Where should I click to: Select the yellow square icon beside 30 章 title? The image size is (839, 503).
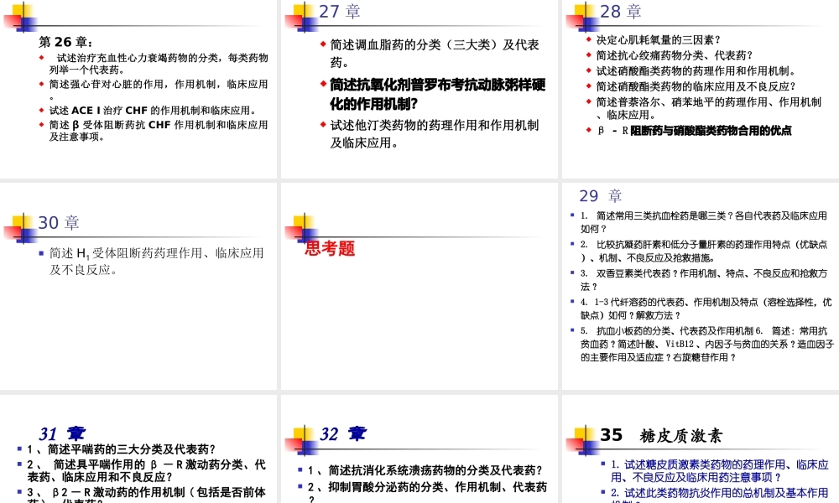pos(18,221)
